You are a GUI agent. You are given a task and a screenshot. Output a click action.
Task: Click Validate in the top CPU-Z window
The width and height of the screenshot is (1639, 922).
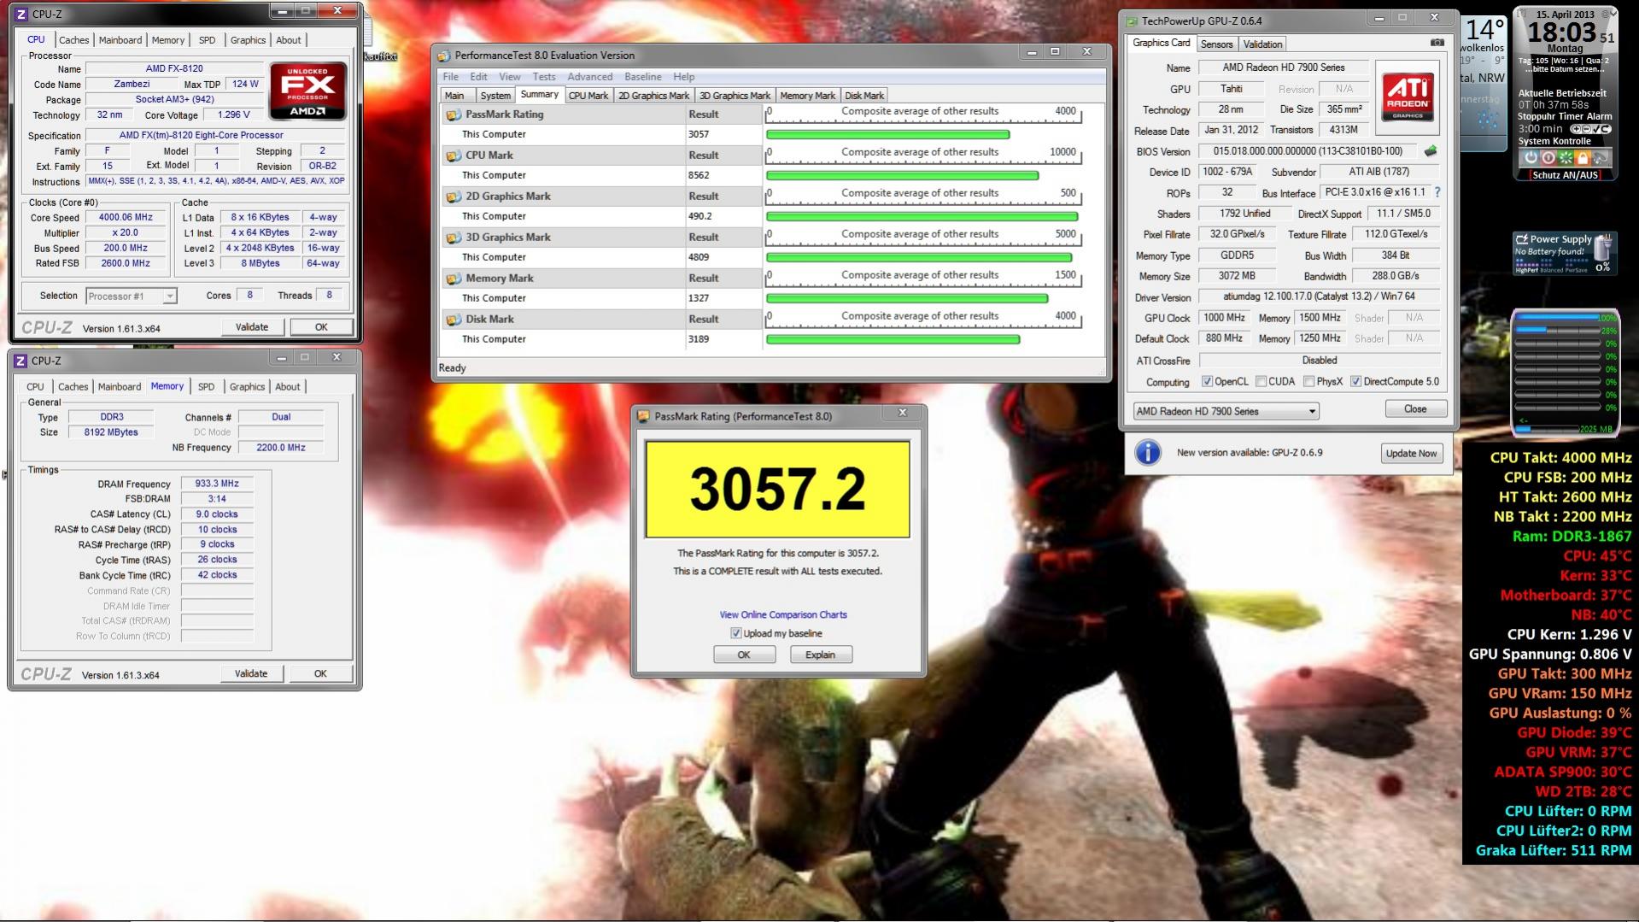tap(251, 327)
